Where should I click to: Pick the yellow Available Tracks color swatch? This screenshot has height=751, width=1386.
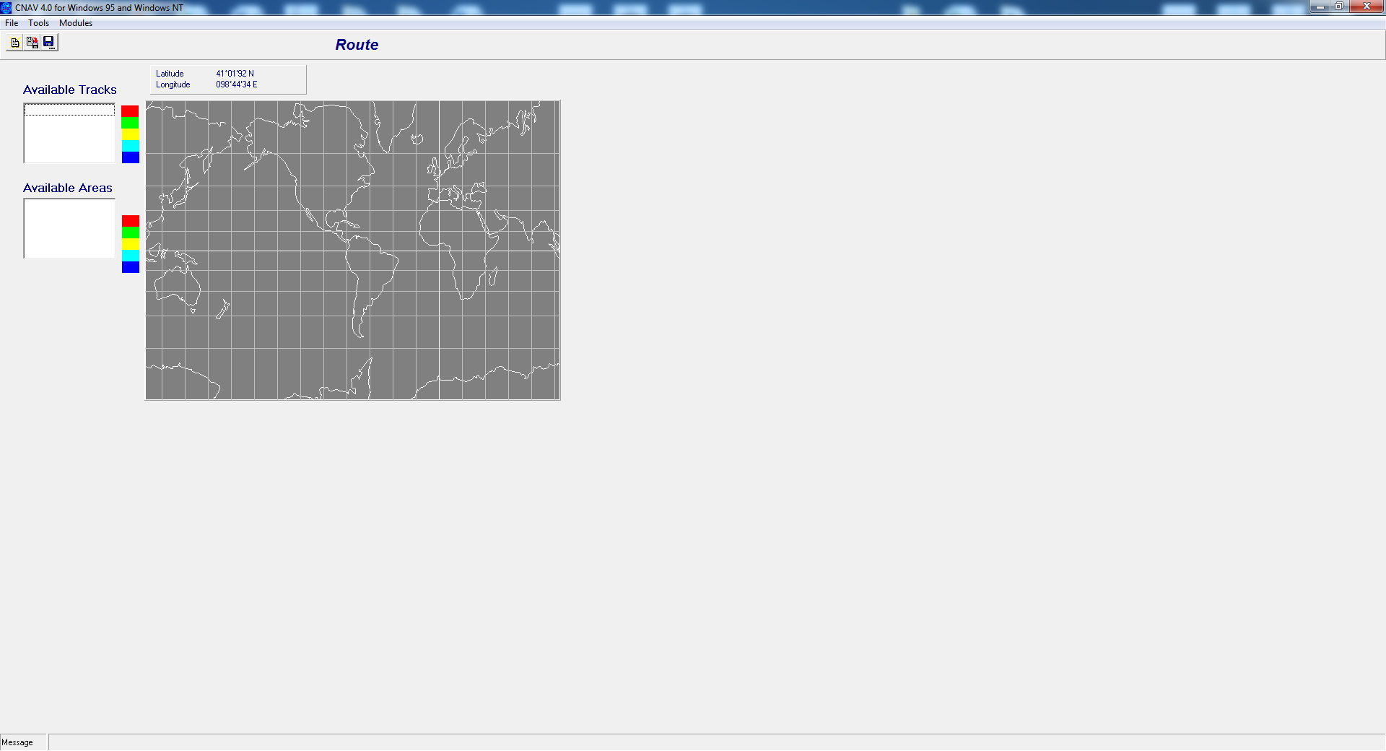[x=130, y=134]
